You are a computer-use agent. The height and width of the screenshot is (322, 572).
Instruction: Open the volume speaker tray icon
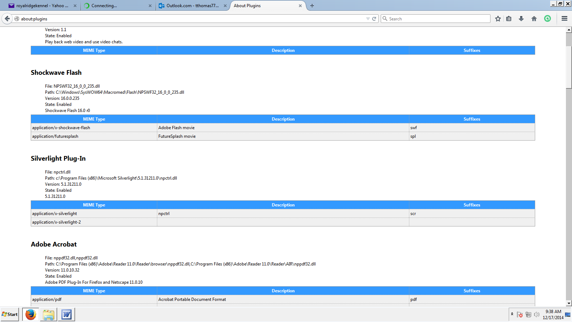click(537, 315)
